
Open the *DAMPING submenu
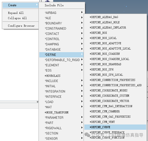(x=62, y=44)
